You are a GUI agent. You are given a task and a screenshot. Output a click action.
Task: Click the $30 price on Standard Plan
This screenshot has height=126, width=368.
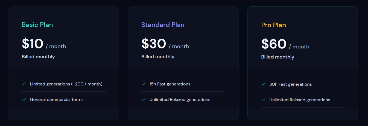[x=154, y=44]
